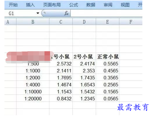Screen dimensions: 151x116
Task: Select cell with value 0.2565
Action: [x=107, y=84]
